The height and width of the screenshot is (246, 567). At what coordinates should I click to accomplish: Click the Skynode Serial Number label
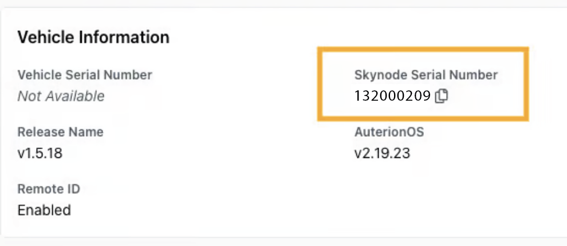(x=426, y=74)
